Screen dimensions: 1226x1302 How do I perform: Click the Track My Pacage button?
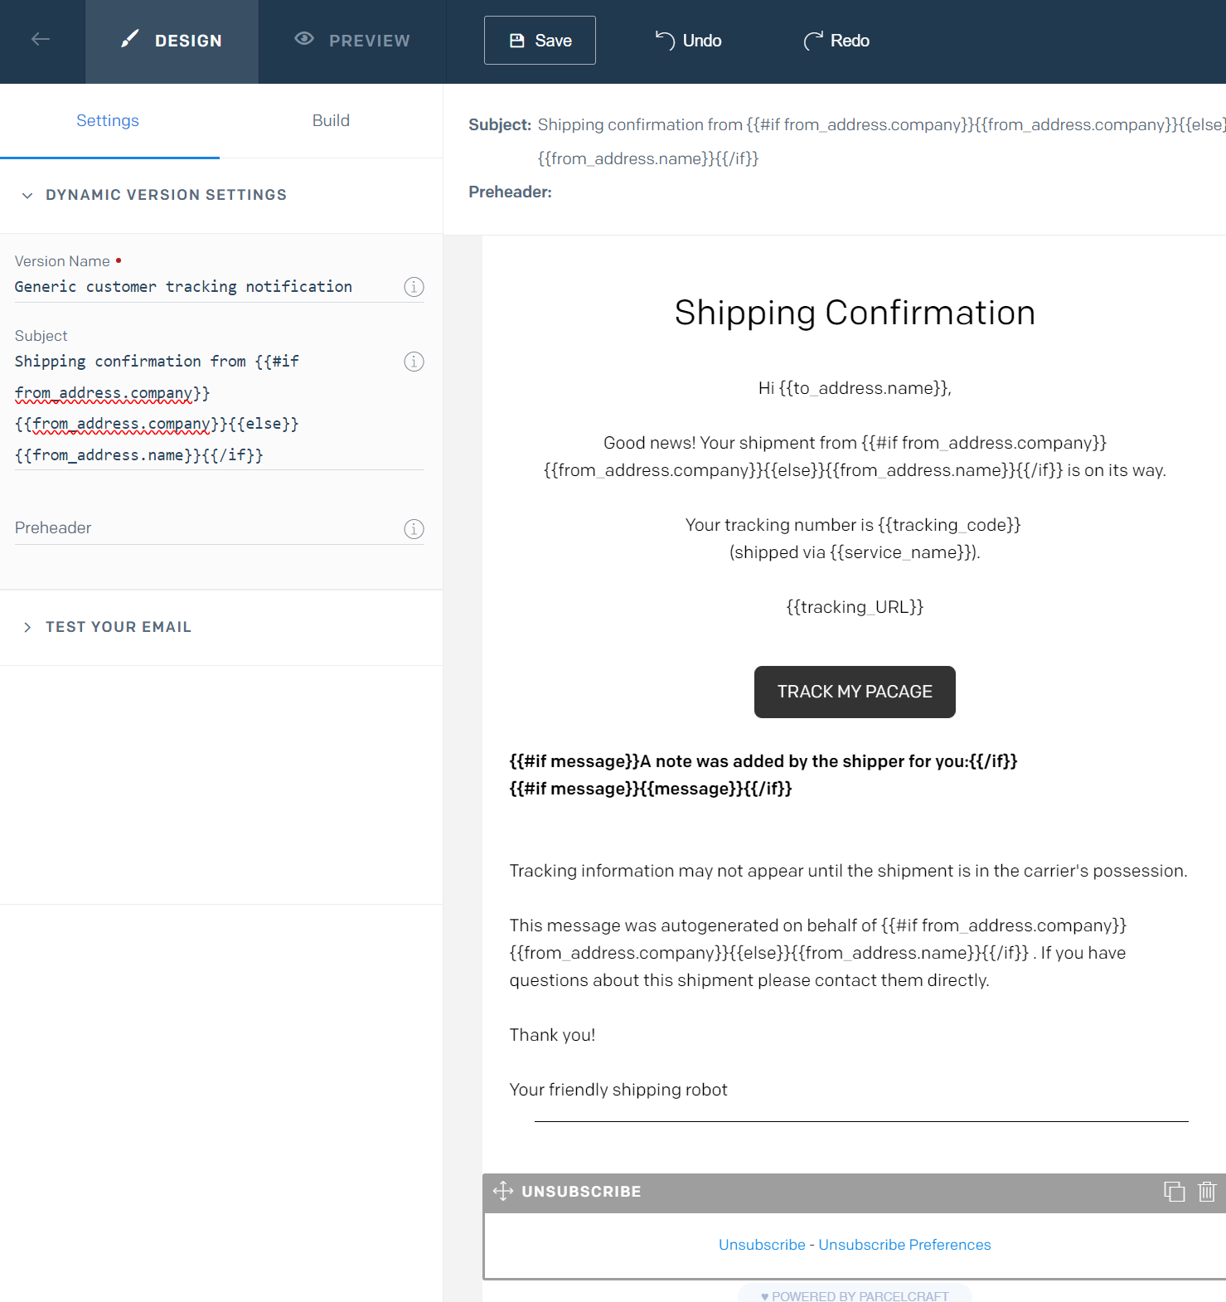(x=855, y=692)
